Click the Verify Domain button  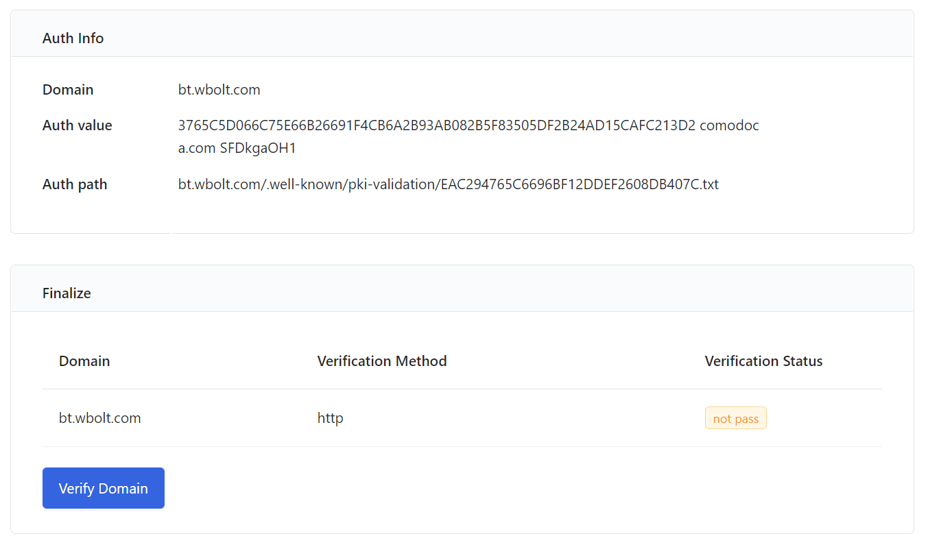[x=104, y=488]
